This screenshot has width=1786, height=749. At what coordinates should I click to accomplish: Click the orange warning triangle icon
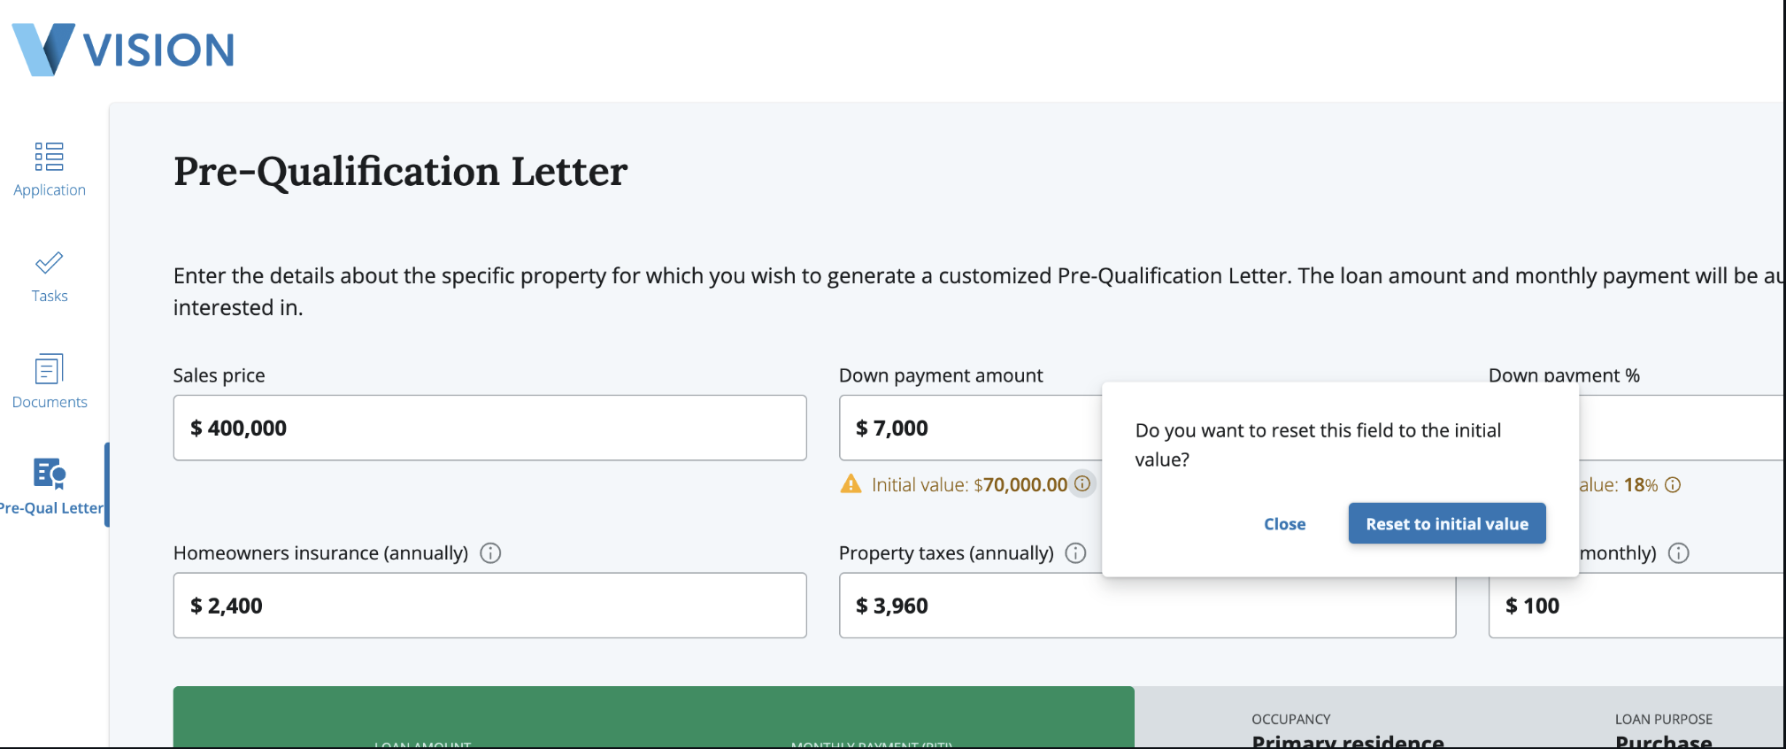[851, 484]
